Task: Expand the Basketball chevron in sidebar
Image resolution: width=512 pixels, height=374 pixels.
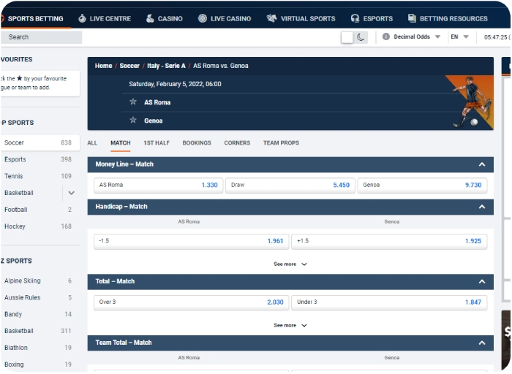Action: [71, 193]
